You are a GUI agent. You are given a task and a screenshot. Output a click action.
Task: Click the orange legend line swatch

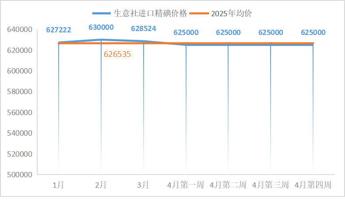pos(199,14)
